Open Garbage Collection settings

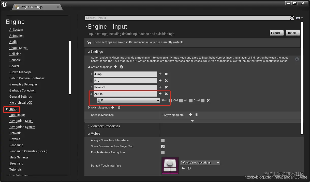pyautogui.click(x=22, y=90)
